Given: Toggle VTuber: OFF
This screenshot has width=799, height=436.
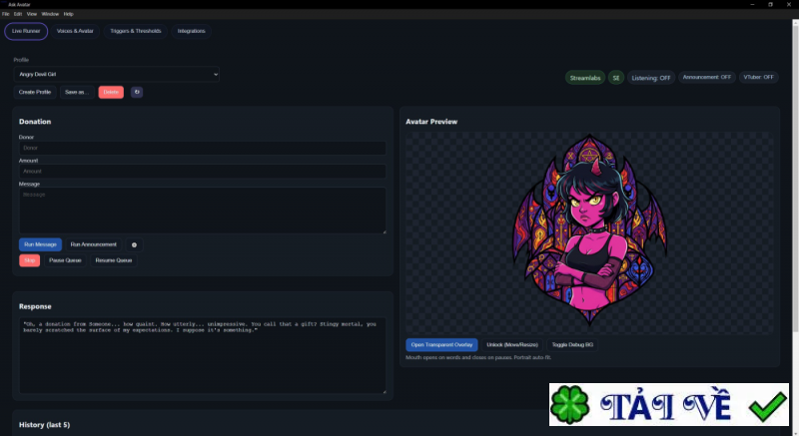Looking at the screenshot, I should [x=758, y=78].
